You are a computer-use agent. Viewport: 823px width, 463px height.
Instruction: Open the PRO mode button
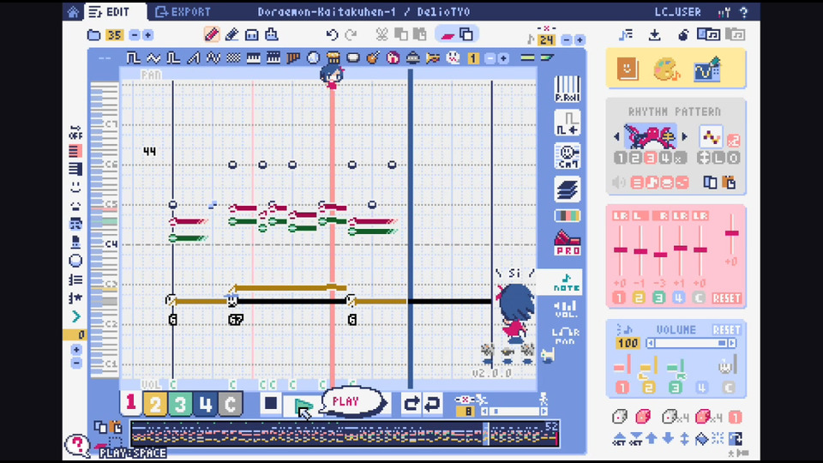click(567, 243)
